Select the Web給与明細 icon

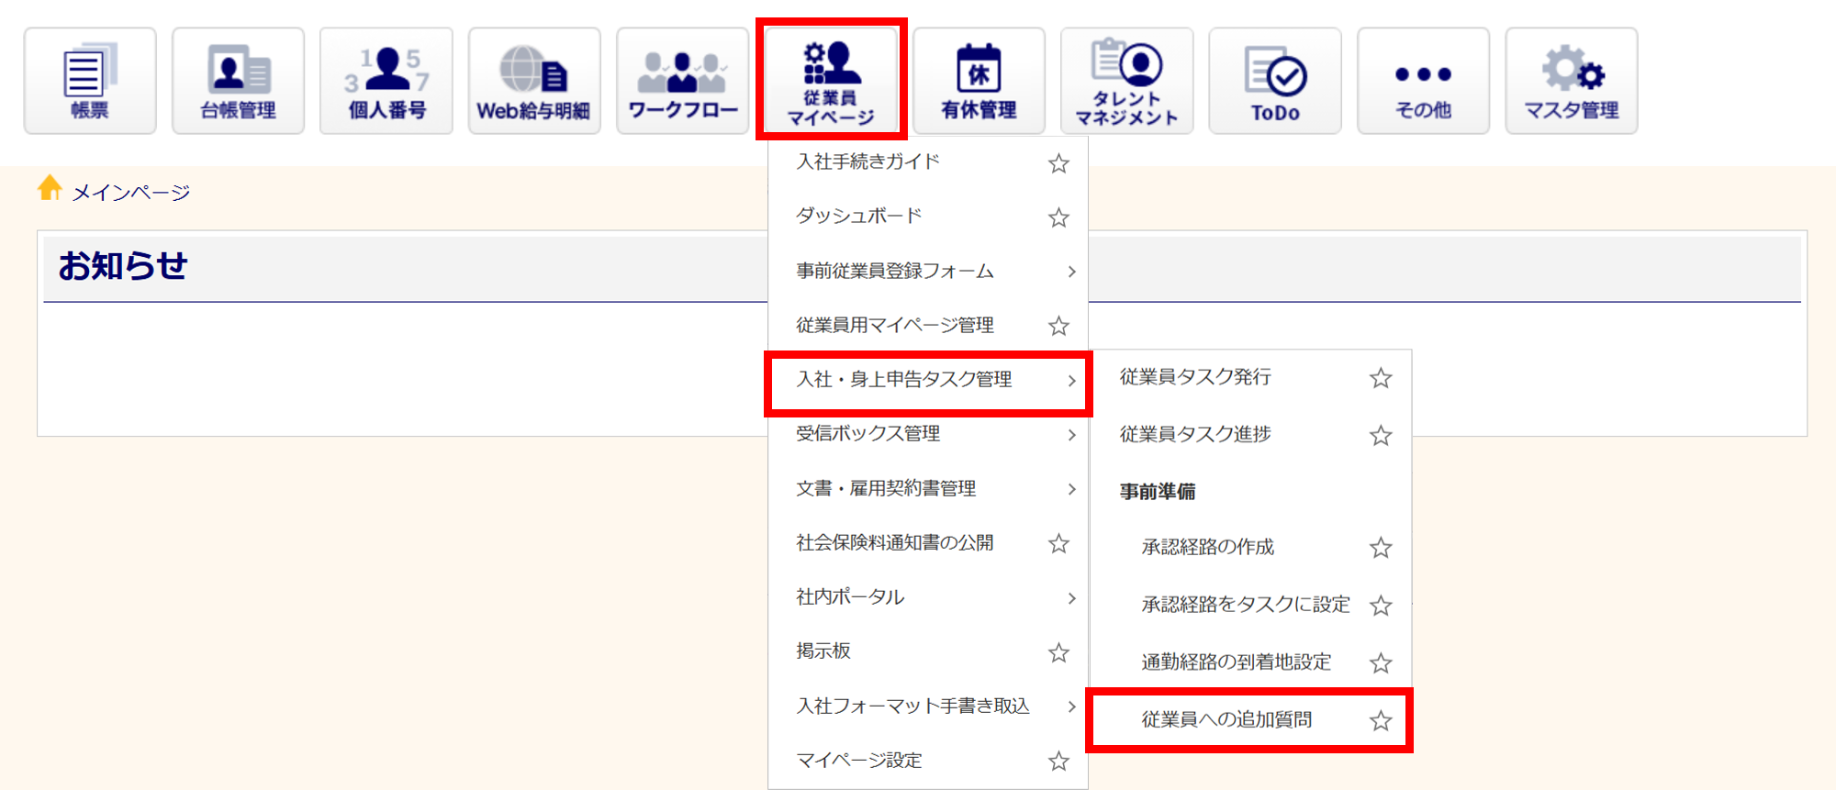pyautogui.click(x=534, y=81)
